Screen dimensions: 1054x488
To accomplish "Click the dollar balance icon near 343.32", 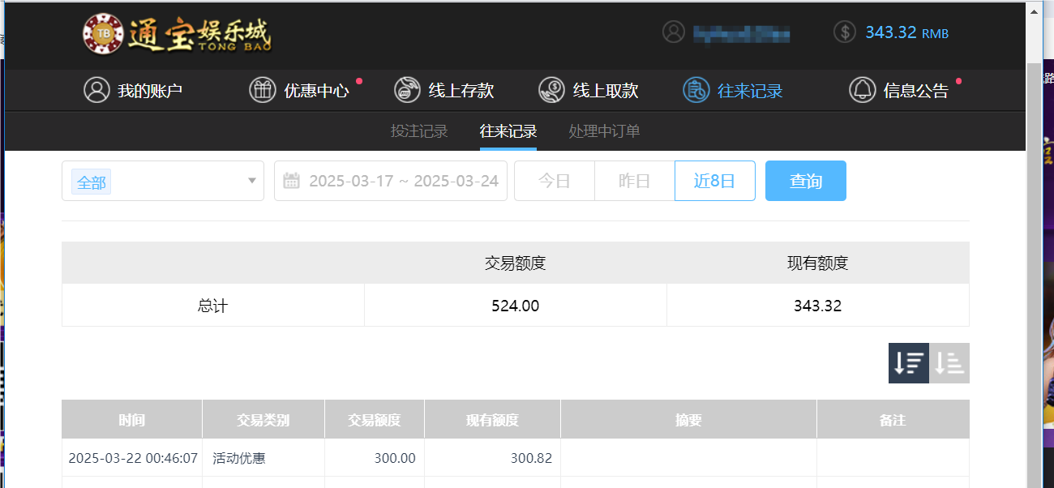I will point(843,33).
